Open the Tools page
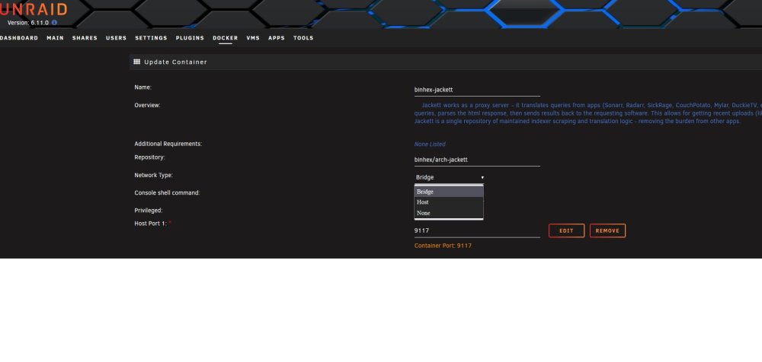The width and height of the screenshot is (762, 362). click(x=304, y=38)
